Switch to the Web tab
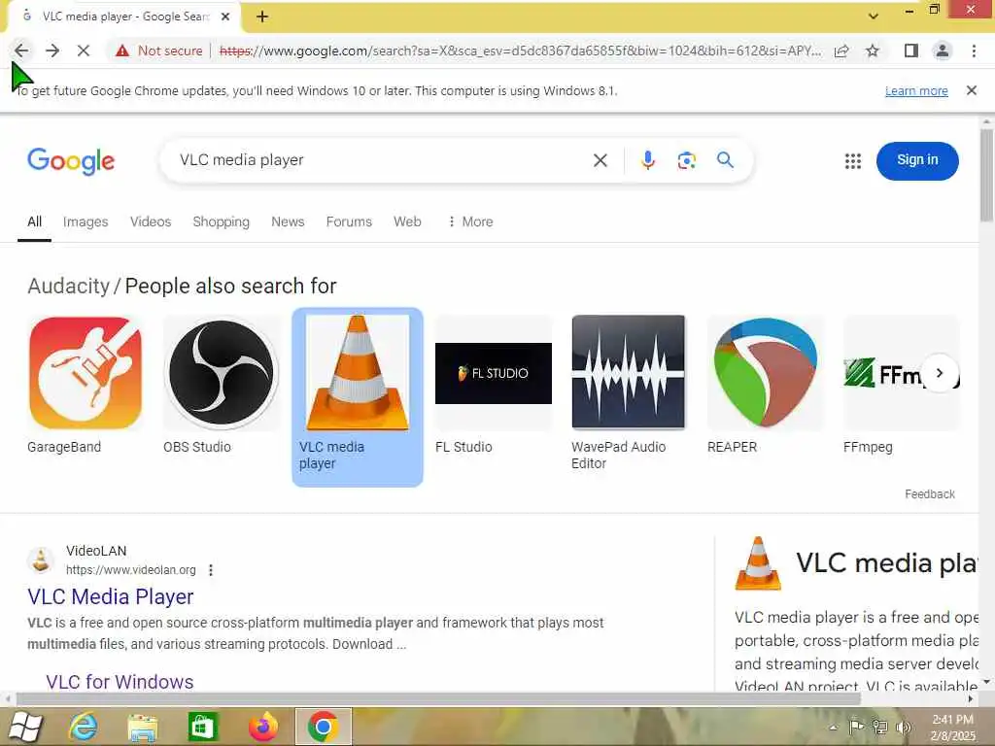The width and height of the screenshot is (995, 746). point(407,222)
